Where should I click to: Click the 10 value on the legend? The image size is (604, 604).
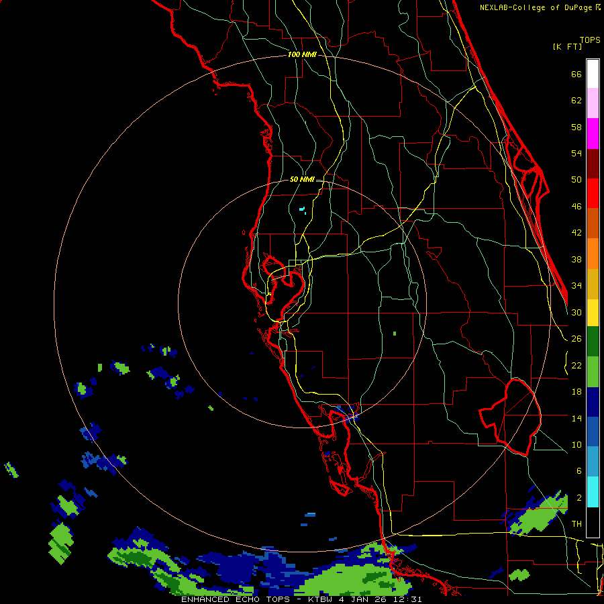coord(576,445)
